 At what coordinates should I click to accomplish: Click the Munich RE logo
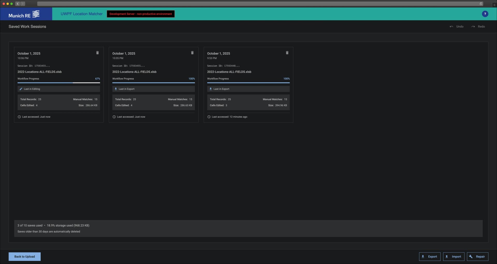(x=24, y=14)
